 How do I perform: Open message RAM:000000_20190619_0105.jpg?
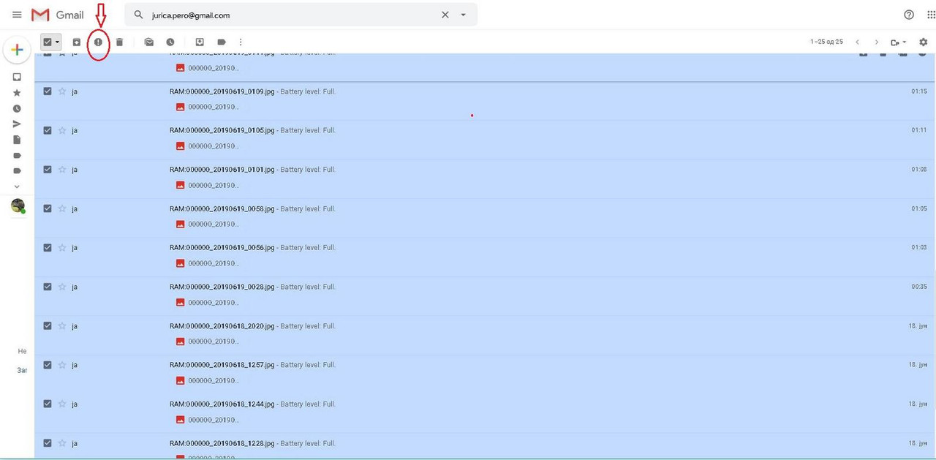222,130
